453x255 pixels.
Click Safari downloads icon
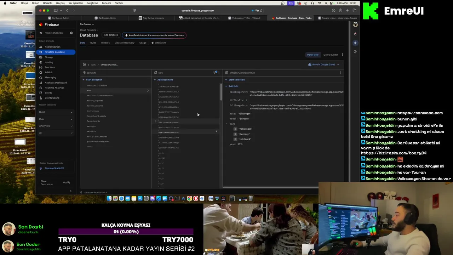[333, 11]
